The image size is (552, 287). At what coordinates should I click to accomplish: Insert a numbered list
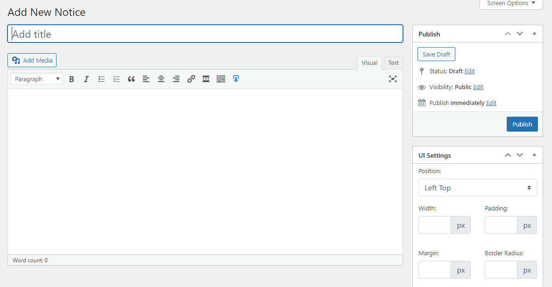pyautogui.click(x=116, y=79)
